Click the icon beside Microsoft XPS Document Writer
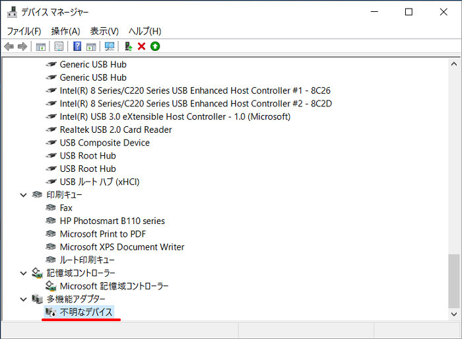The width and height of the screenshot is (462, 339). click(51, 246)
